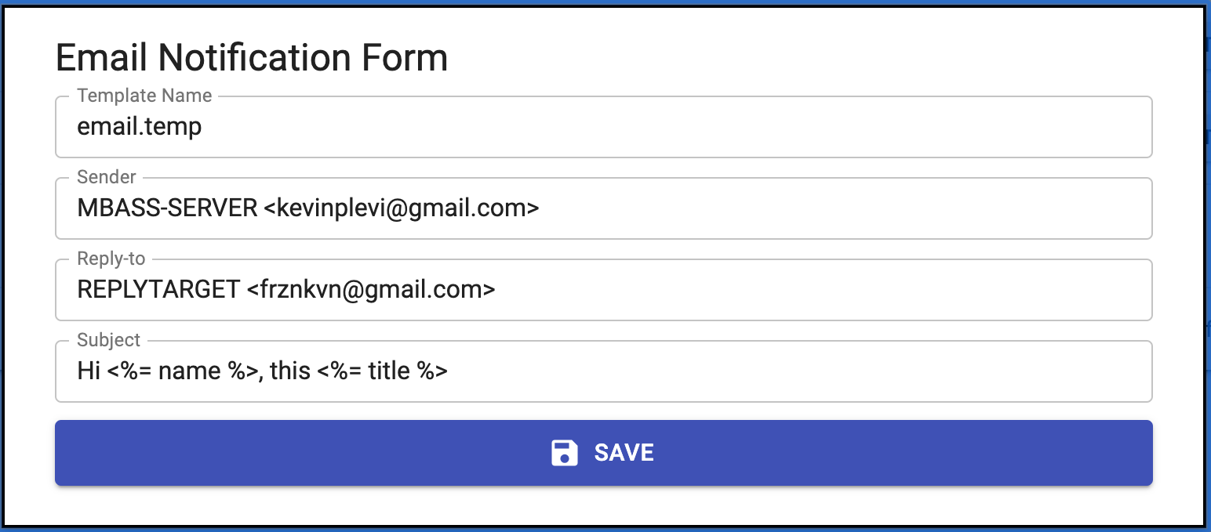Click on the MBASS-SERVER sender name
The width and height of the screenshot is (1211, 532).
tap(167, 208)
